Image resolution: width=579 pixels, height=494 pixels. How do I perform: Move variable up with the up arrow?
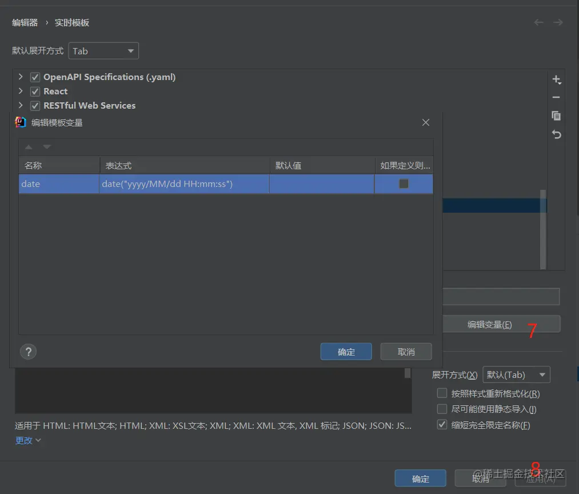pyautogui.click(x=29, y=147)
